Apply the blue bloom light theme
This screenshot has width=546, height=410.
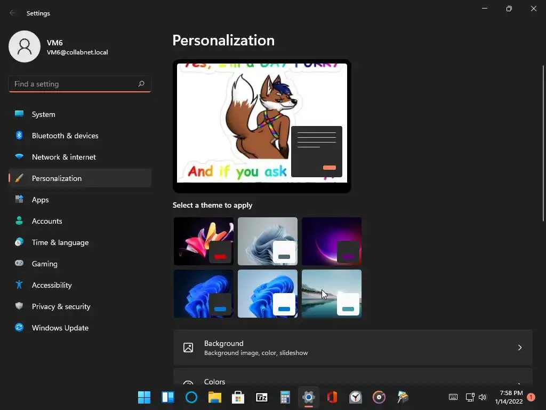click(268, 294)
